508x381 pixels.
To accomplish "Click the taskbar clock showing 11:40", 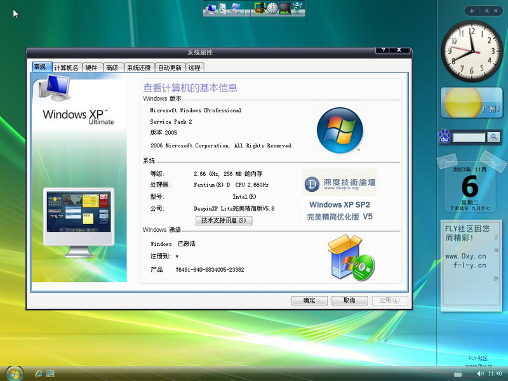I will [495, 373].
